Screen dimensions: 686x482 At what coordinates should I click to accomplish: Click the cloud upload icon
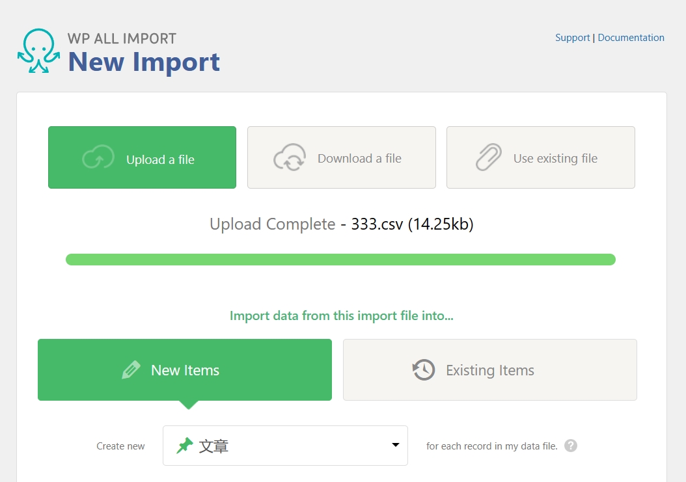(x=98, y=157)
